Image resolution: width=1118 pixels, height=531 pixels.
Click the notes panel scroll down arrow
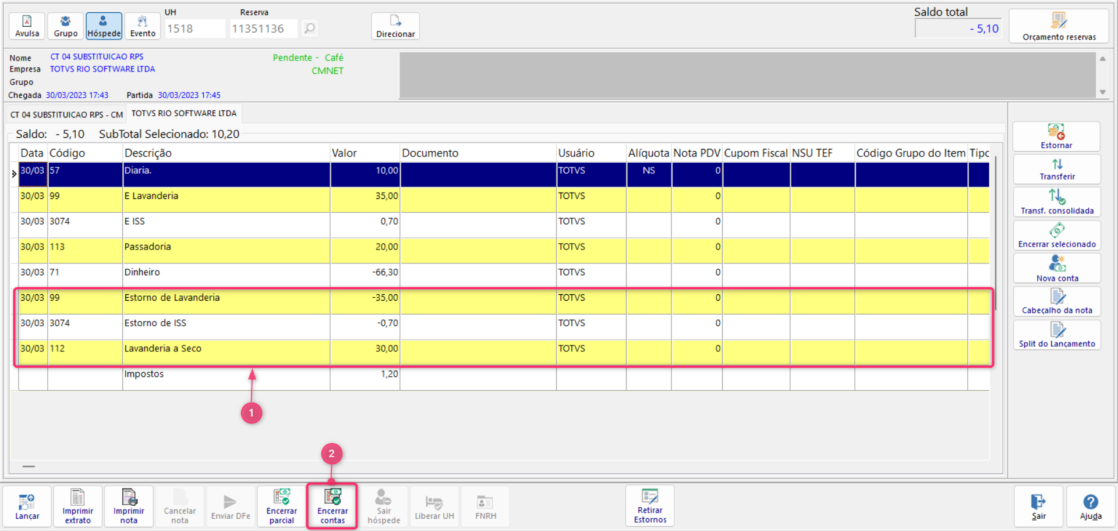pos(1102,92)
